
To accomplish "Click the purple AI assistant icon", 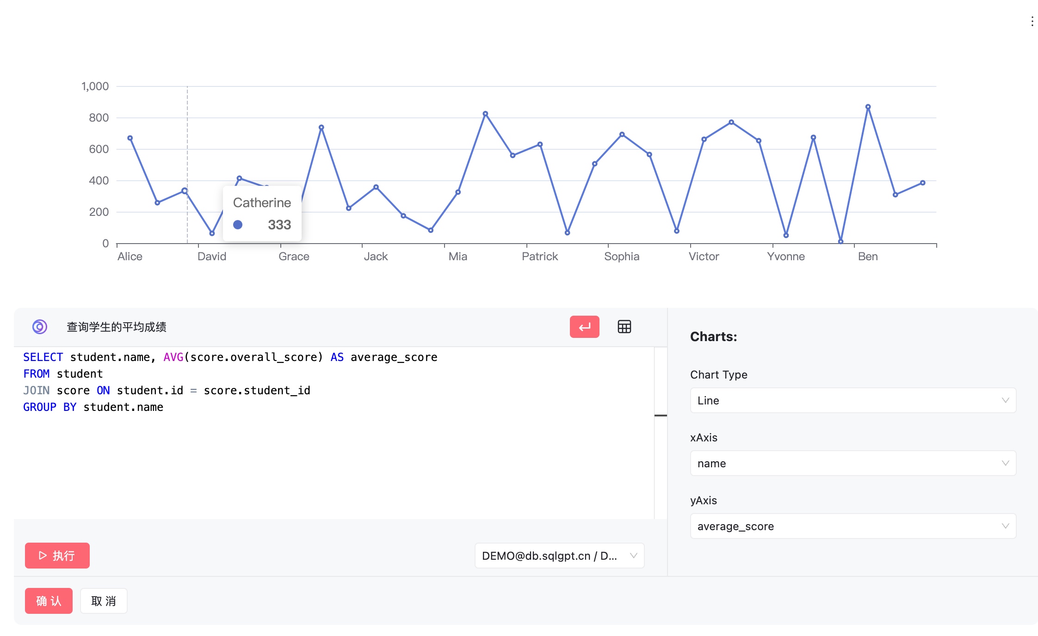I will pyautogui.click(x=40, y=327).
